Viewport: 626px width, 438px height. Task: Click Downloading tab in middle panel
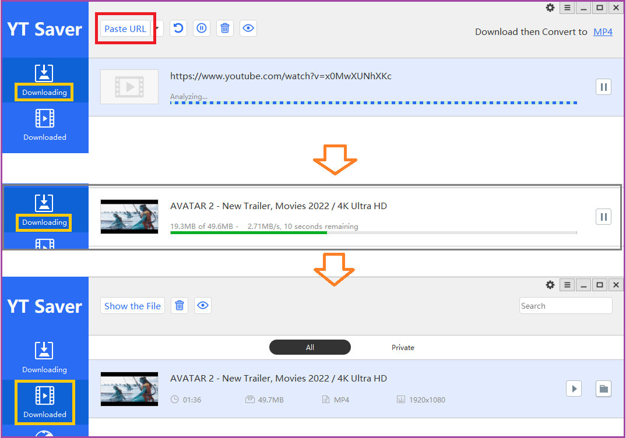click(x=44, y=210)
